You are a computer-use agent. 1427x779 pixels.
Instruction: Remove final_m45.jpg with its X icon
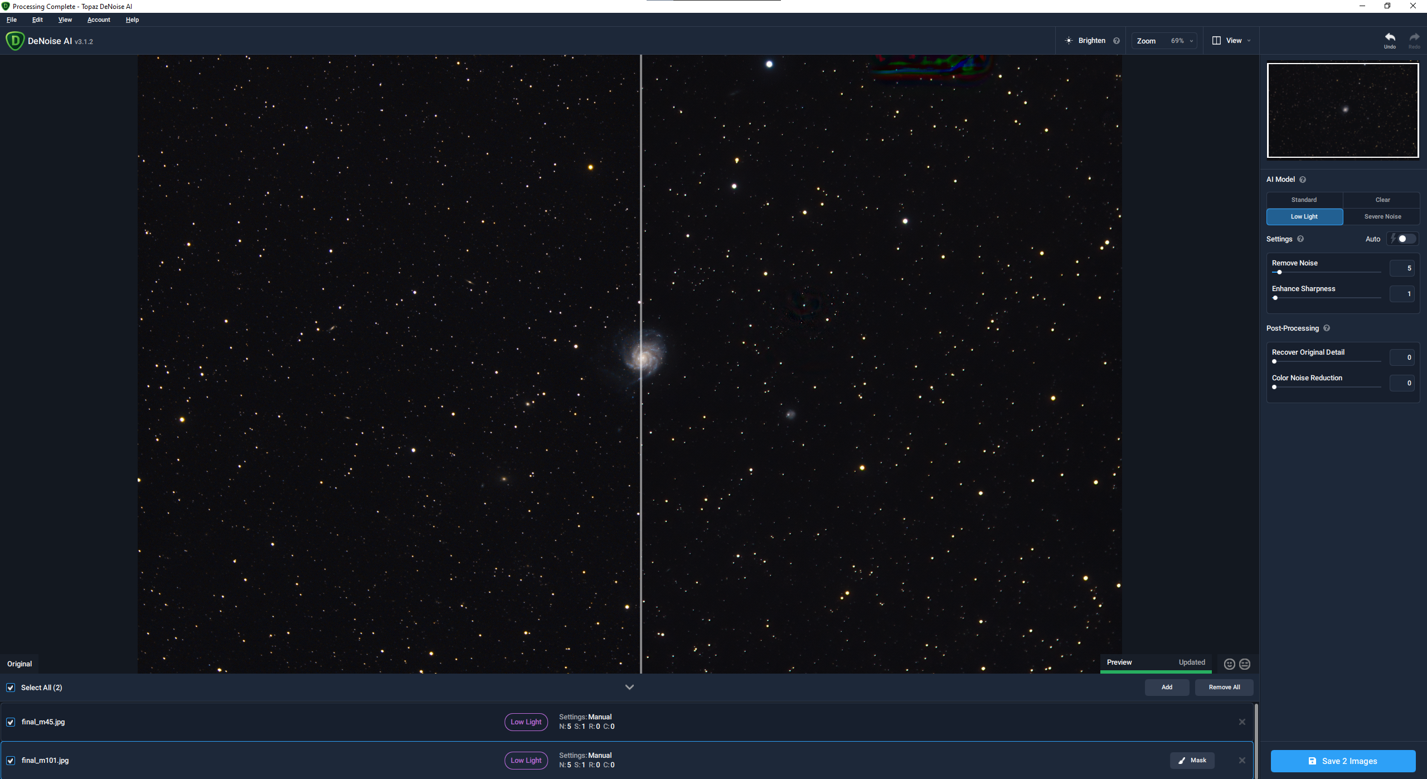coord(1242,722)
